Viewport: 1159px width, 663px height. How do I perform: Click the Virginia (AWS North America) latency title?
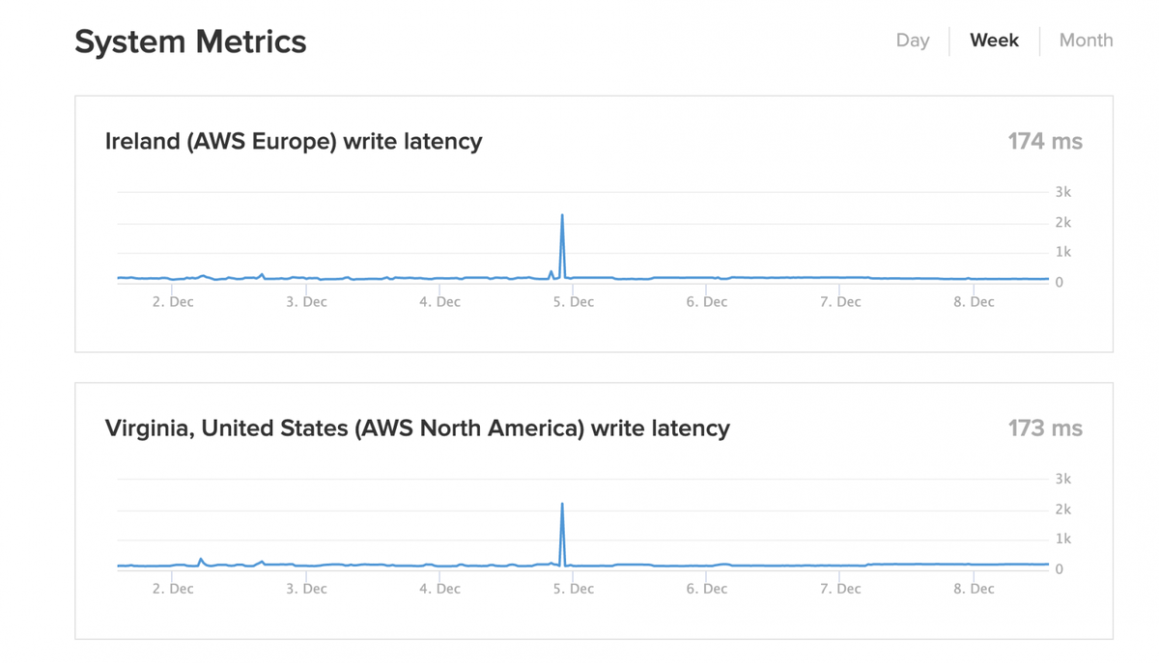[417, 428]
